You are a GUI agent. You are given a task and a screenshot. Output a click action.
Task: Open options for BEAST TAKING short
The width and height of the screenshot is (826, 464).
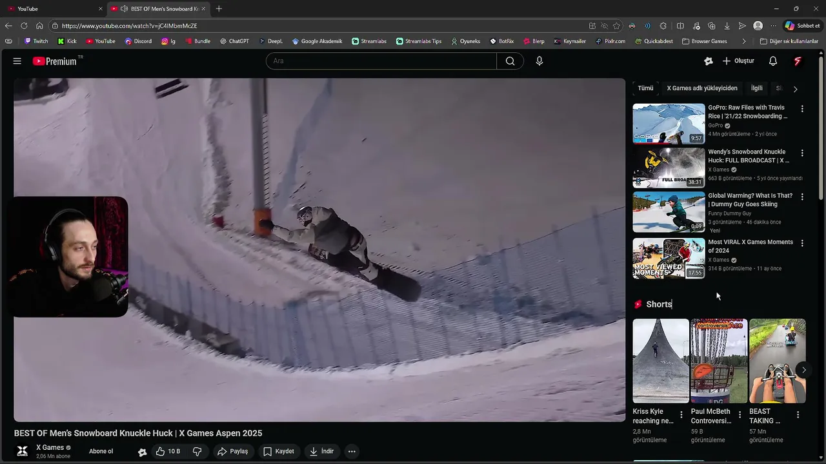click(798, 415)
